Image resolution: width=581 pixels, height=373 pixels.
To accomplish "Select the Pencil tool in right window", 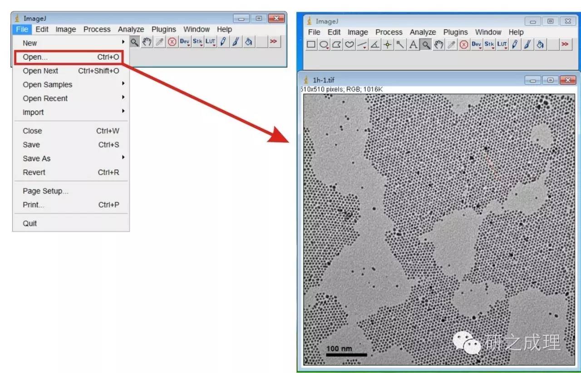I will 514,44.
